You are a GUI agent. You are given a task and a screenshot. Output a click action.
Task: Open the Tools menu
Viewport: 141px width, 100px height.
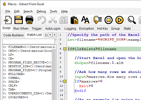(x=54, y=11)
